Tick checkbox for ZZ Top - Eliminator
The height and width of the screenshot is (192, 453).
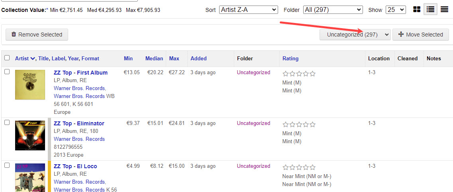[x=7, y=123]
